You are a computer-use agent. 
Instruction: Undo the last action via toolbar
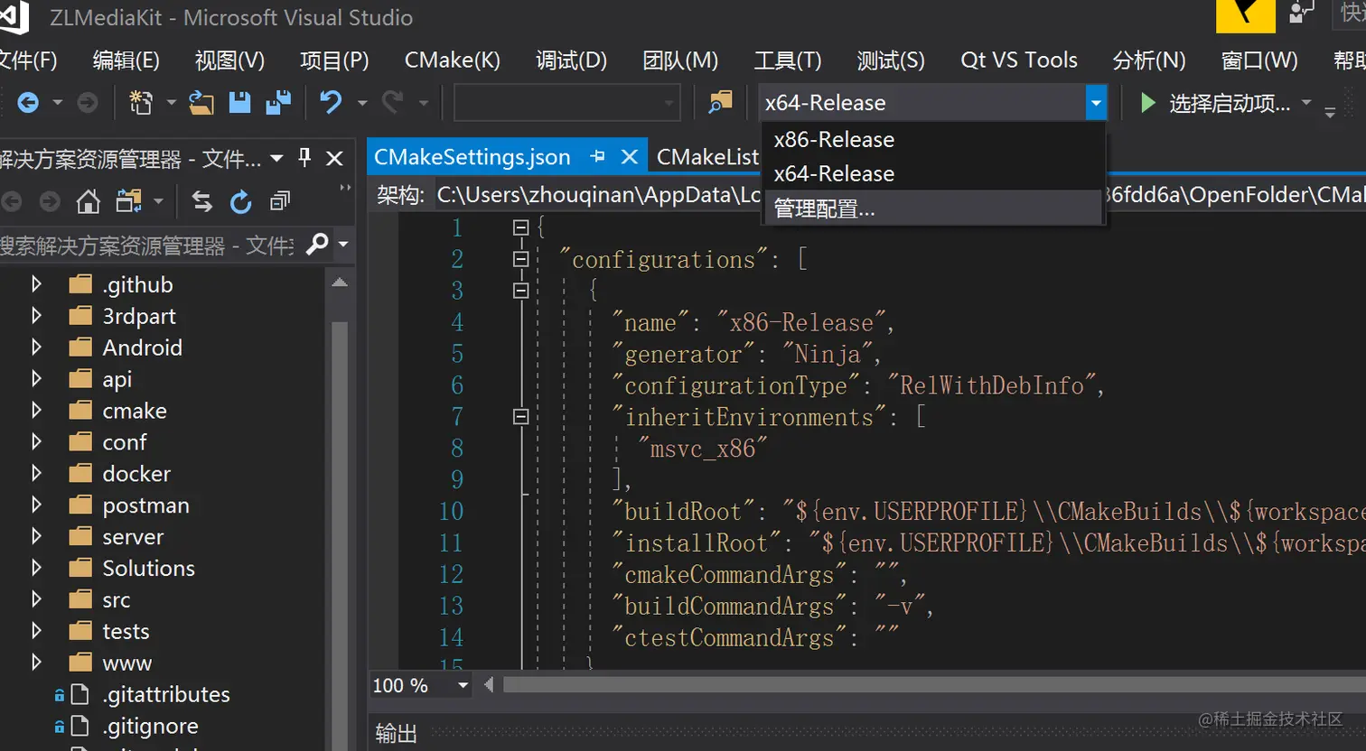click(x=332, y=103)
